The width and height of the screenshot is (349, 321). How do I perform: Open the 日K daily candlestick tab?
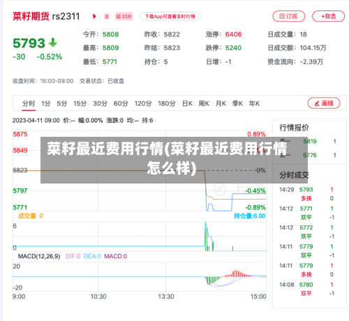pyautogui.click(x=187, y=103)
